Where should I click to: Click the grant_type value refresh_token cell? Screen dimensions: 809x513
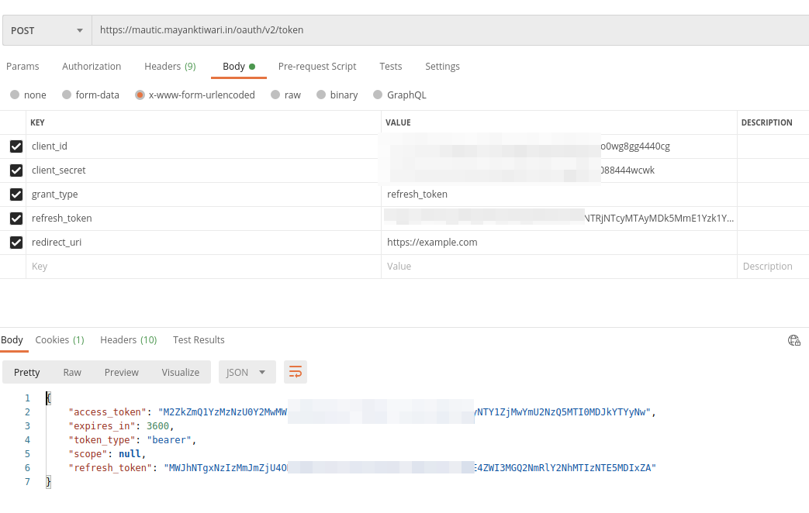point(558,195)
